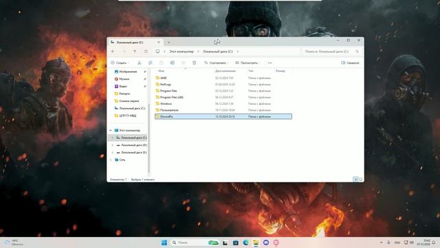Switch to large thumbnails view in status bar
The height and width of the screenshot is (248, 440).
click(360, 179)
